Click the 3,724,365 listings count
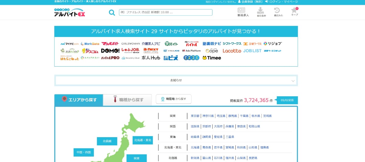 [256, 100]
